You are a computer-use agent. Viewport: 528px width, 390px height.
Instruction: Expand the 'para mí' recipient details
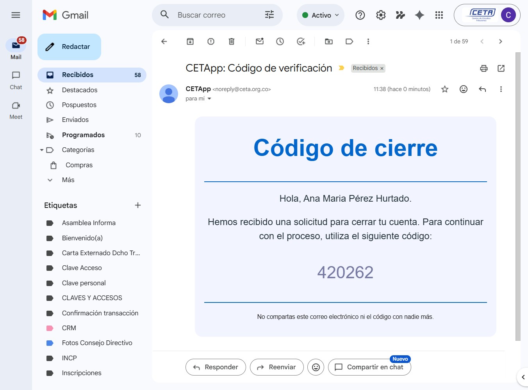pyautogui.click(x=209, y=99)
